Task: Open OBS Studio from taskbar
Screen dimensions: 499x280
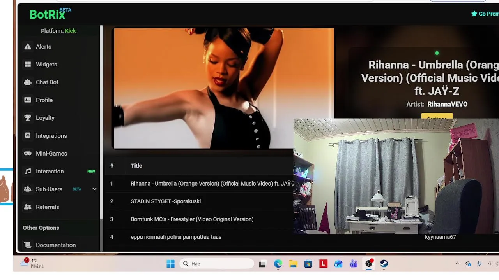Action: [x=369, y=264]
